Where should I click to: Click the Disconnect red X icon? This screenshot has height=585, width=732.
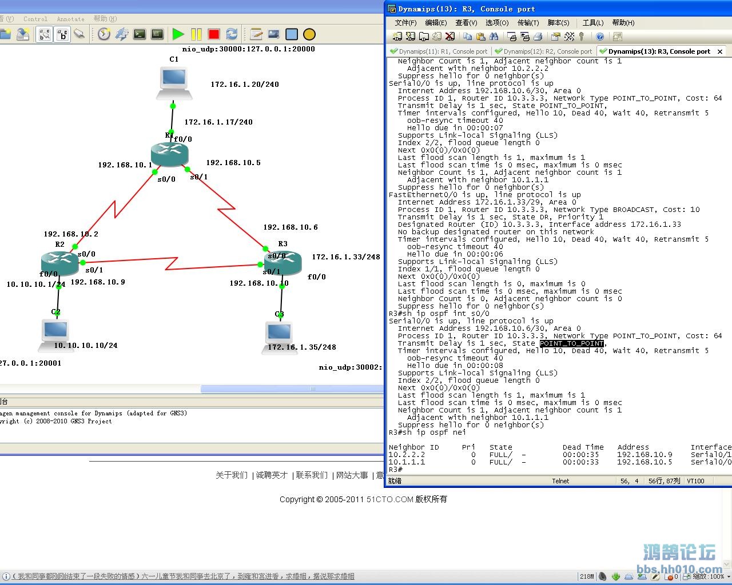point(450,37)
